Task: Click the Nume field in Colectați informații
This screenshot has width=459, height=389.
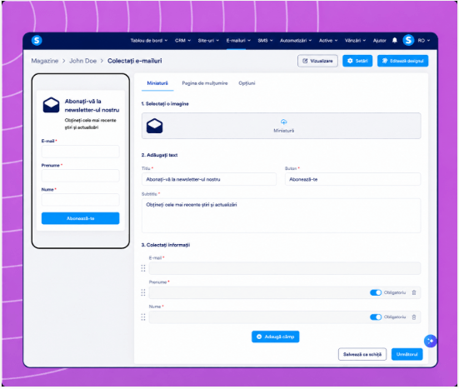Action: tap(285, 317)
